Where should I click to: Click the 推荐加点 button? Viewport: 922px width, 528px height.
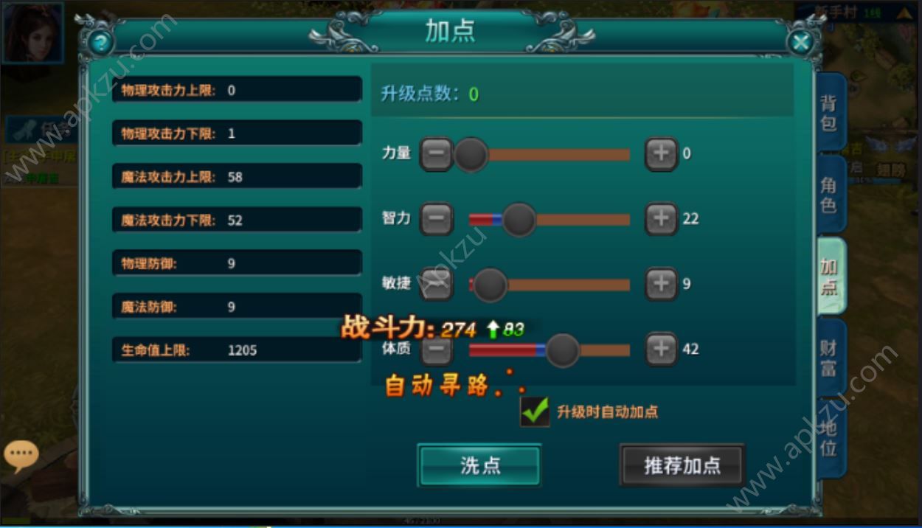(x=682, y=465)
